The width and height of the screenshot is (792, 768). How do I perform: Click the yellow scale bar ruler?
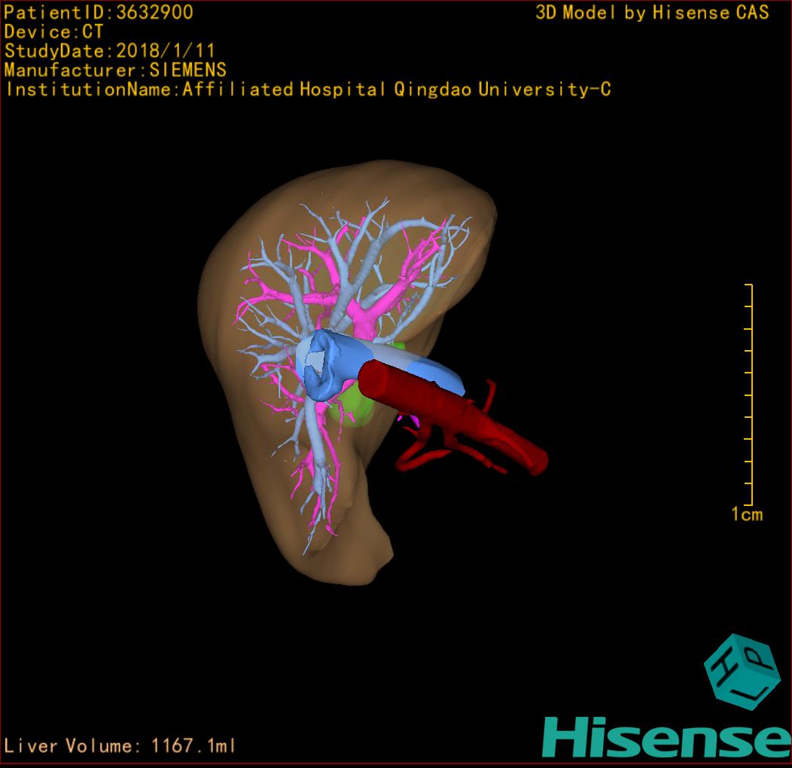(749, 395)
